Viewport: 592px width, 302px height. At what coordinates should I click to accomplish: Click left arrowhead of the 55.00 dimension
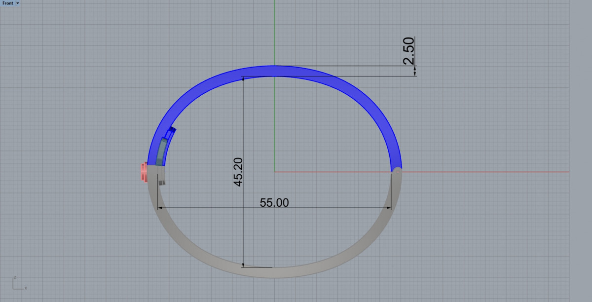coord(159,208)
